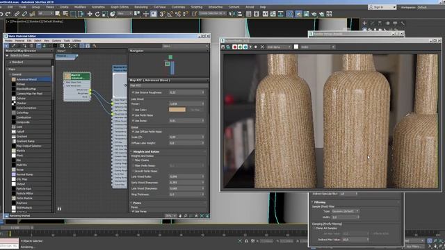Open the Arnold menu
This screenshot has width=445, height=250.
pos(250,7)
